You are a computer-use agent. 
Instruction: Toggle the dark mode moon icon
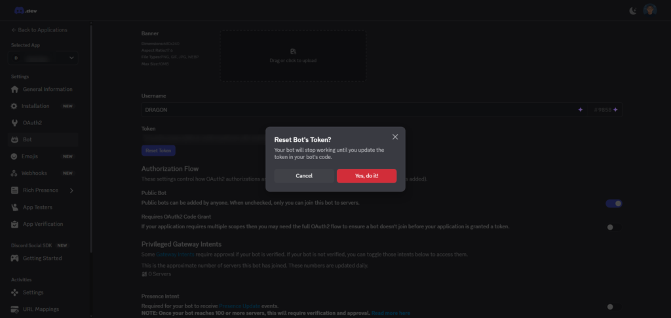pyautogui.click(x=633, y=10)
